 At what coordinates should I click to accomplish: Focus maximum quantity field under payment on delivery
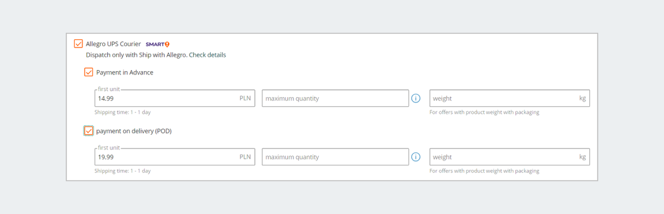pos(335,157)
